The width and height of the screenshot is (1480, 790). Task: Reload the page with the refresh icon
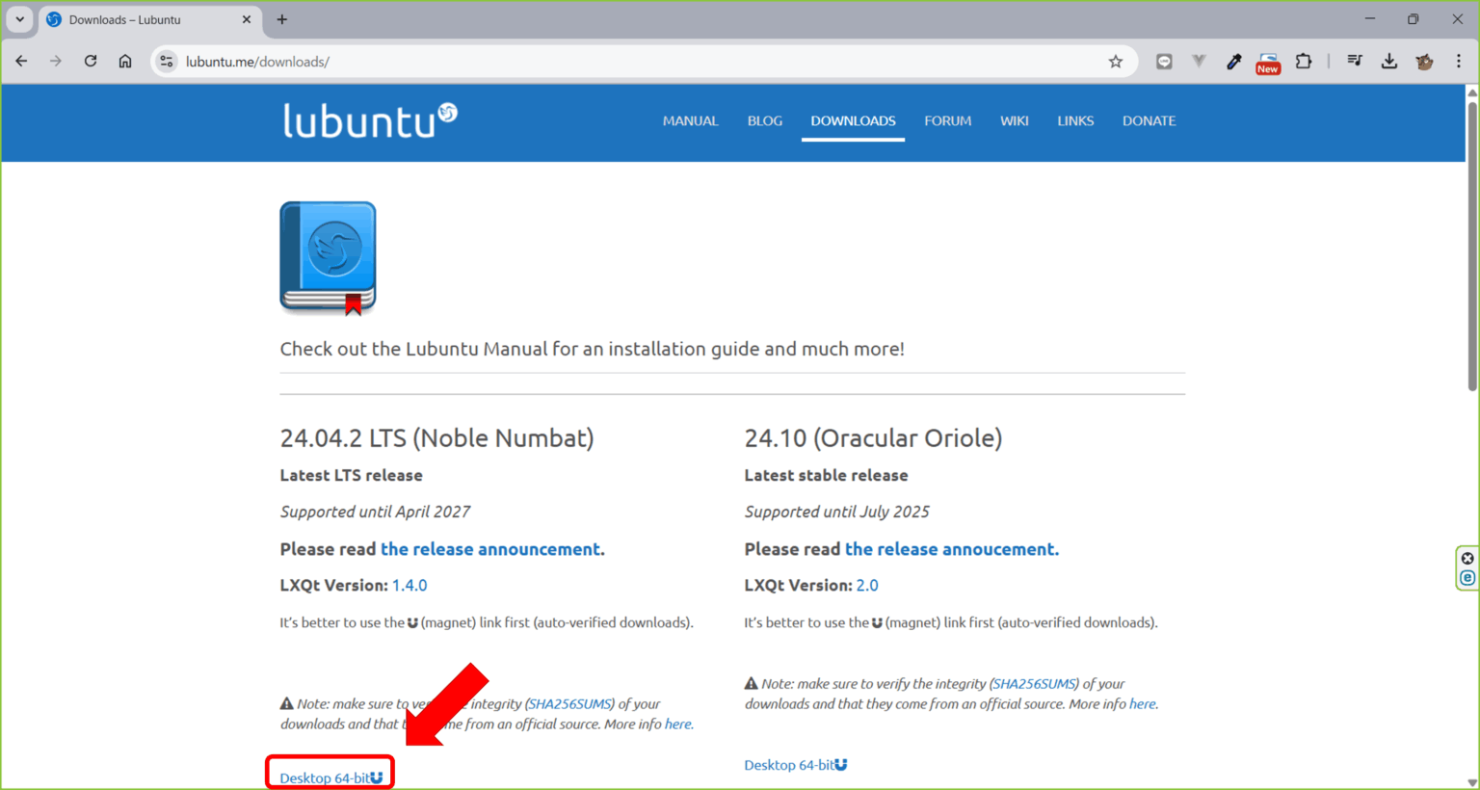(x=90, y=60)
